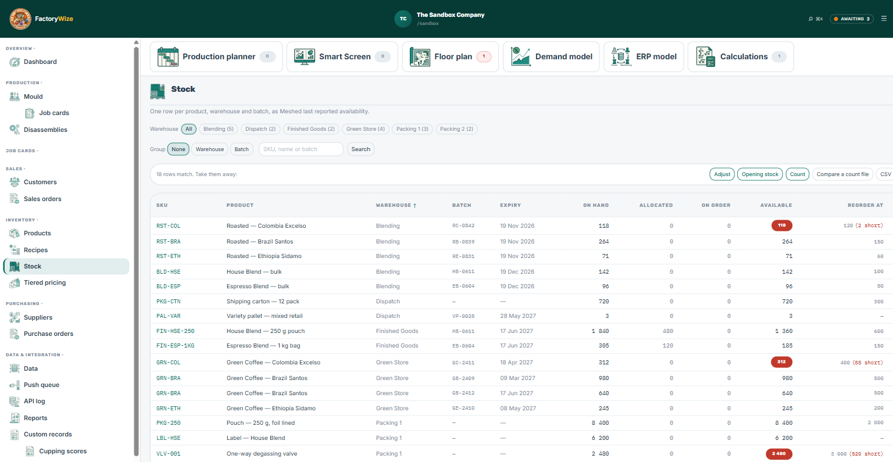
Task: Click the Dashboard gauge icon in sidebar
Action: [x=15, y=62]
